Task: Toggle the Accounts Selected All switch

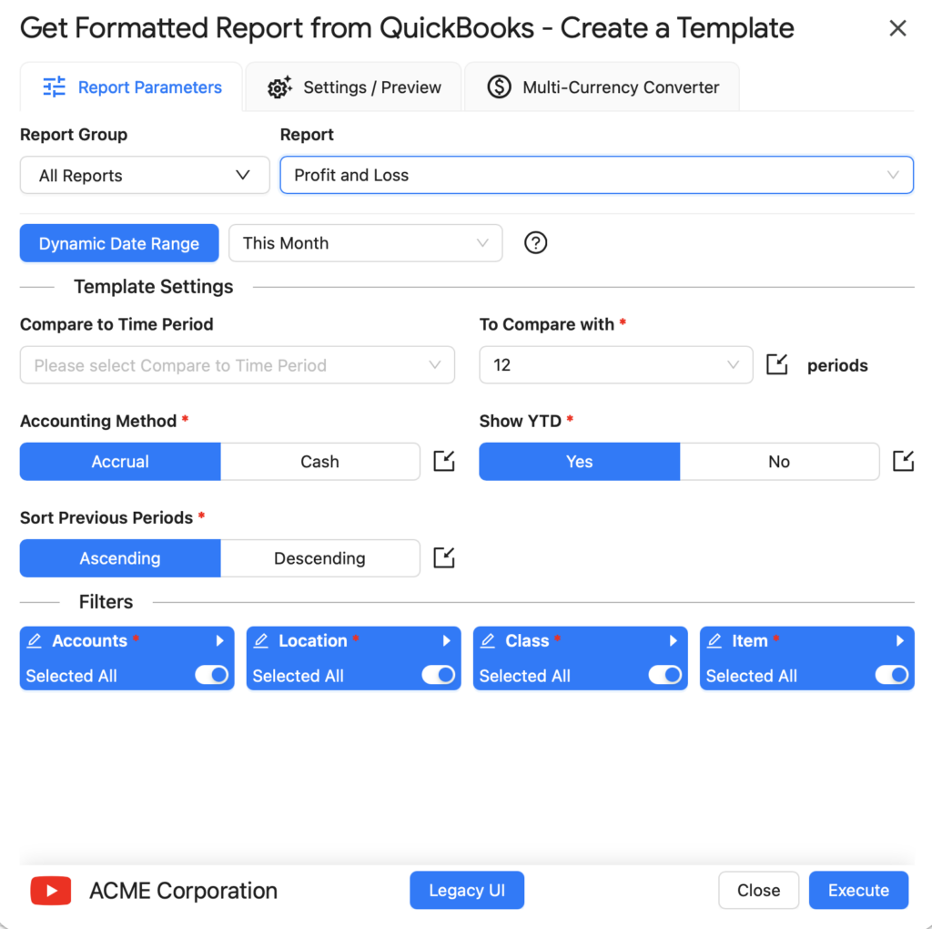Action: tap(212, 675)
